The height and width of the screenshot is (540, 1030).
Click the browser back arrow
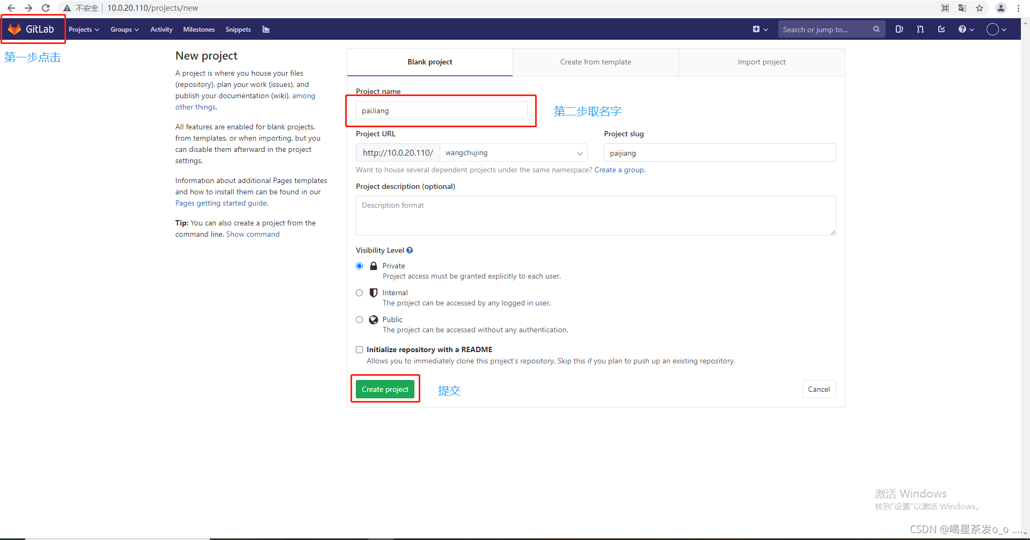click(11, 8)
